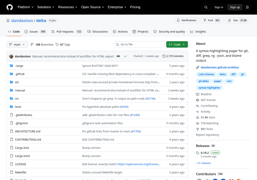Open the Pricing page

coord(135,7)
